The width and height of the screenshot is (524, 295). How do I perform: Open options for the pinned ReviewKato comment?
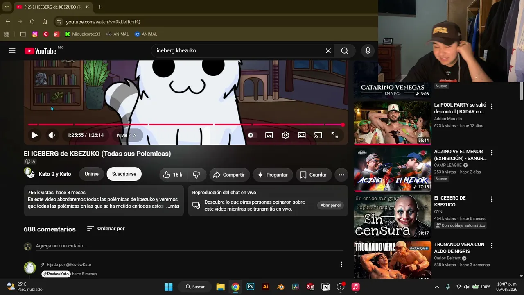pos(341,265)
